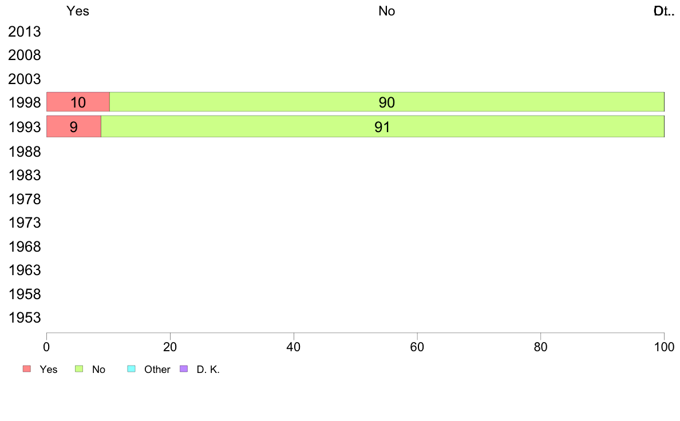The height and width of the screenshot is (421, 680).
Task: Select the 1993 red Yes bar segment
Action: click(73, 126)
